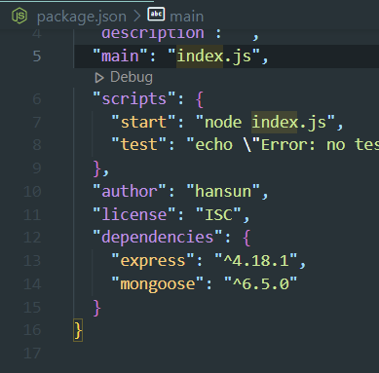Click the "express" key
This screenshot has height=373, width=379.
(x=153, y=261)
